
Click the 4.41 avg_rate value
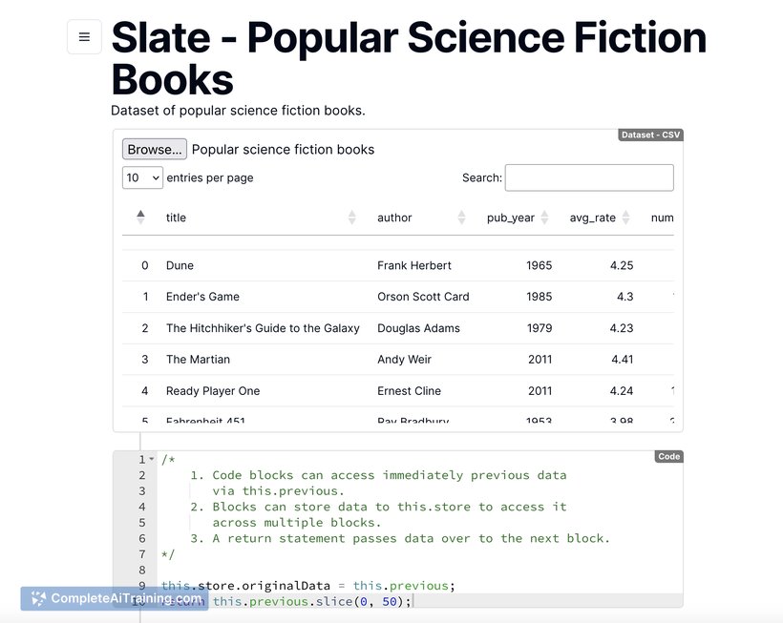[623, 360]
